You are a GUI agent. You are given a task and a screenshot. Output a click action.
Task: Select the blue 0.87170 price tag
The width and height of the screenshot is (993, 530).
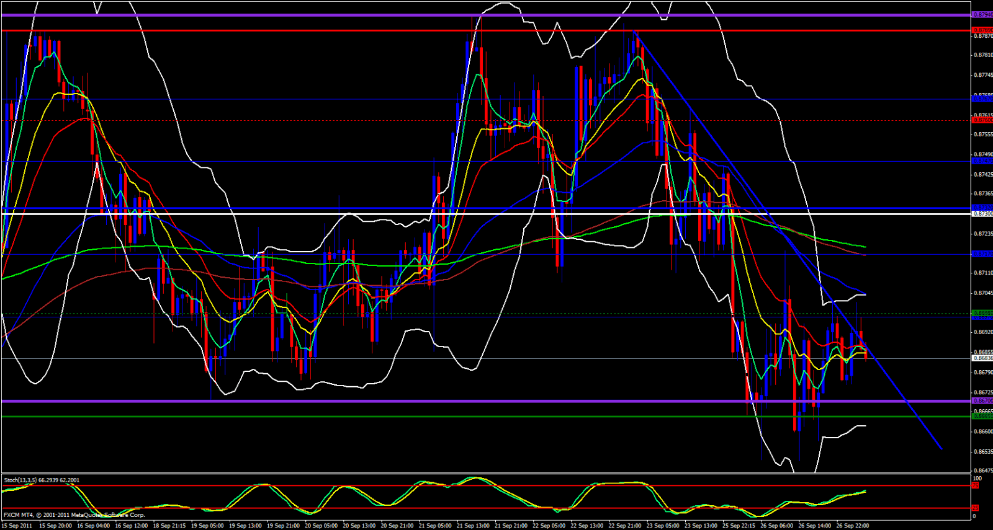(x=982, y=254)
